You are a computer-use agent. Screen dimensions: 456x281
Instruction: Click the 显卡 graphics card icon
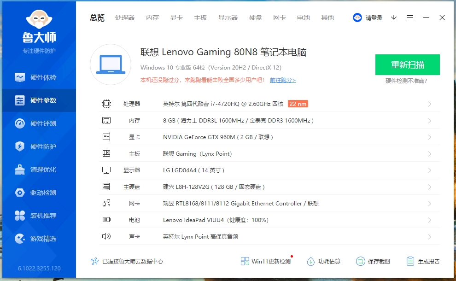pyautogui.click(x=106, y=137)
